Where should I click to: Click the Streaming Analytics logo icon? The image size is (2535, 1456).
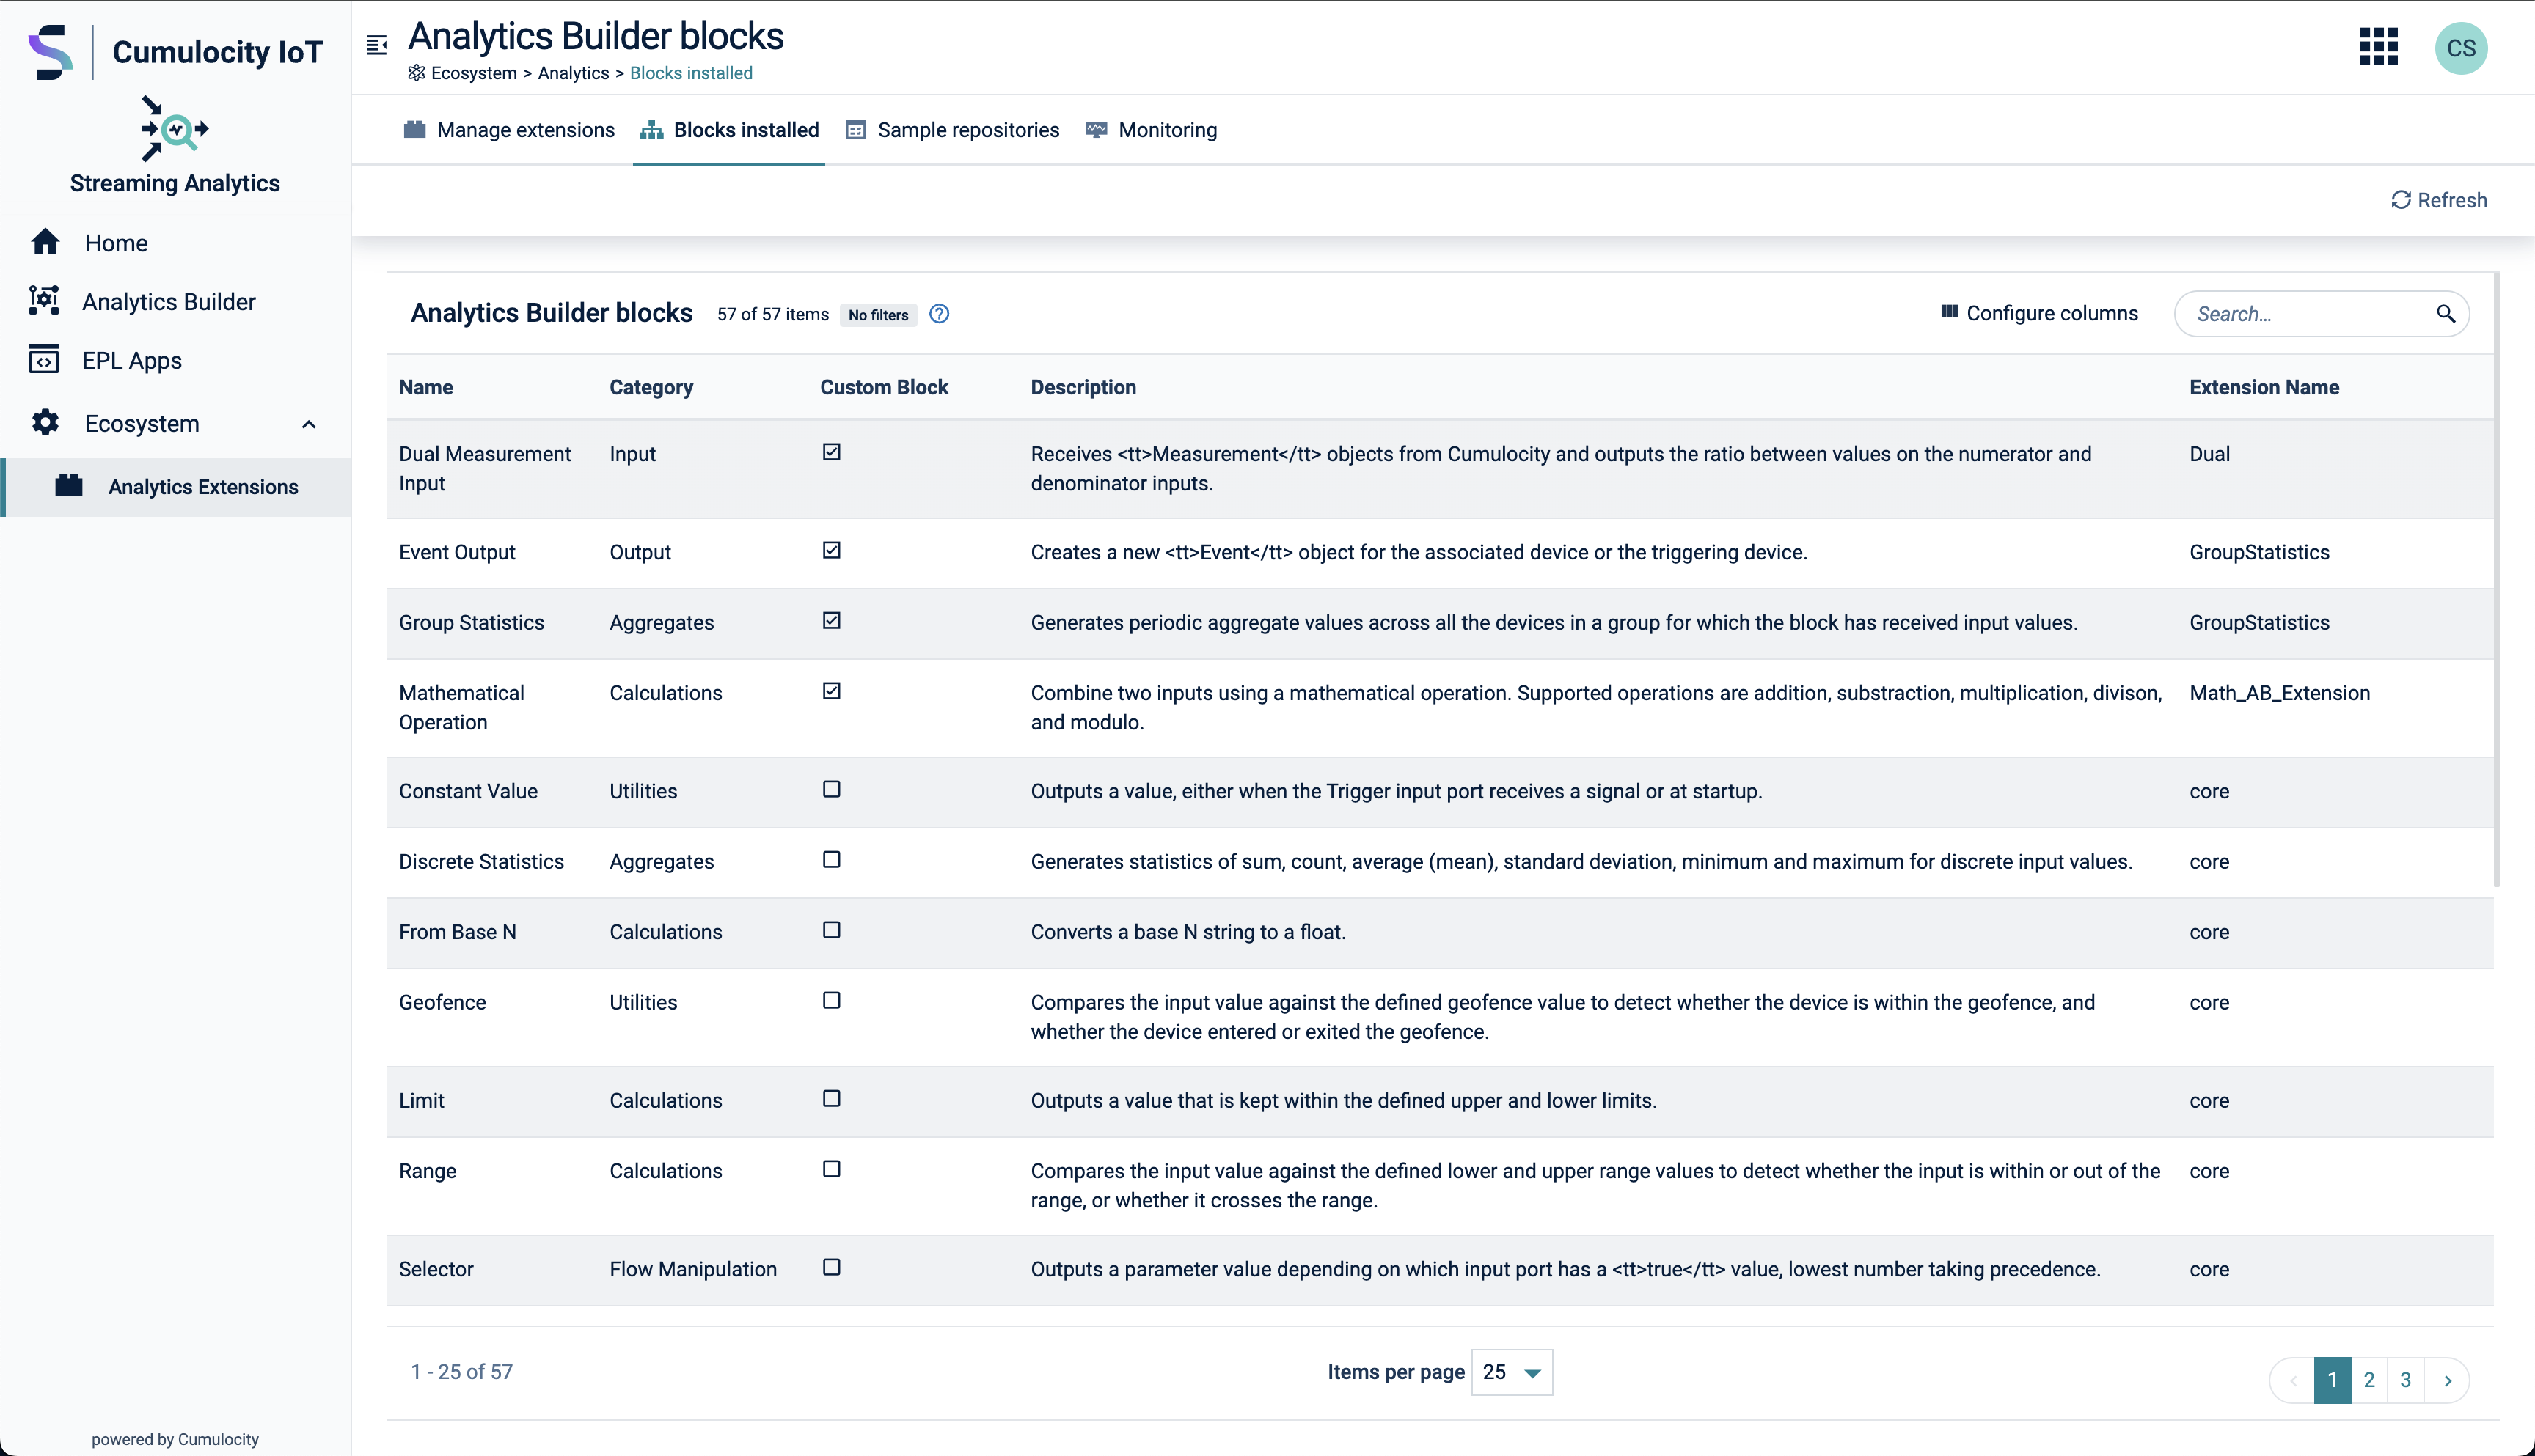[x=174, y=130]
